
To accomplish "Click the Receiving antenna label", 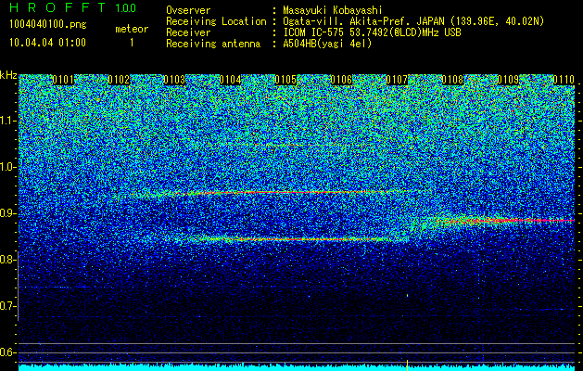I will click(x=213, y=44).
